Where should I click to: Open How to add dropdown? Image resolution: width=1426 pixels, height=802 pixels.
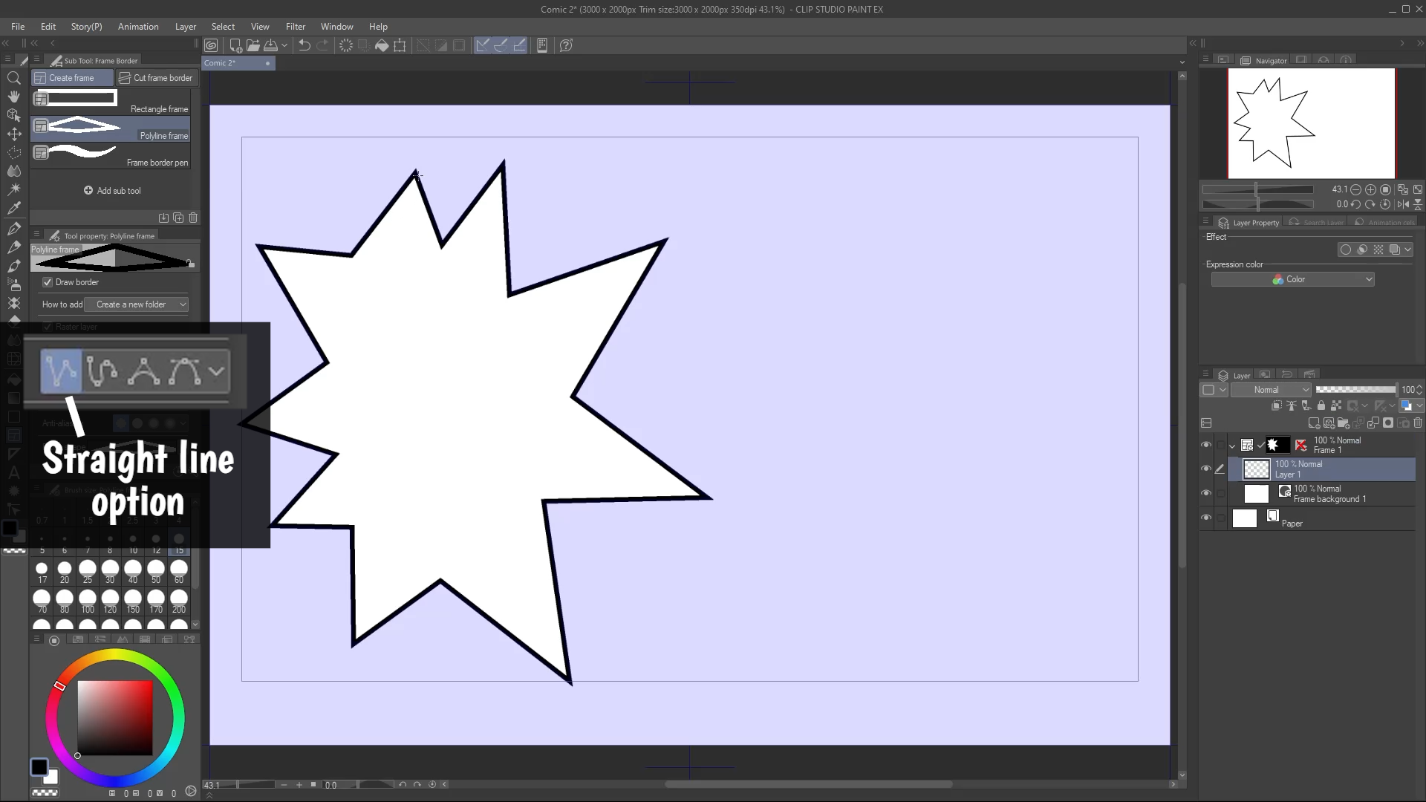(x=137, y=304)
